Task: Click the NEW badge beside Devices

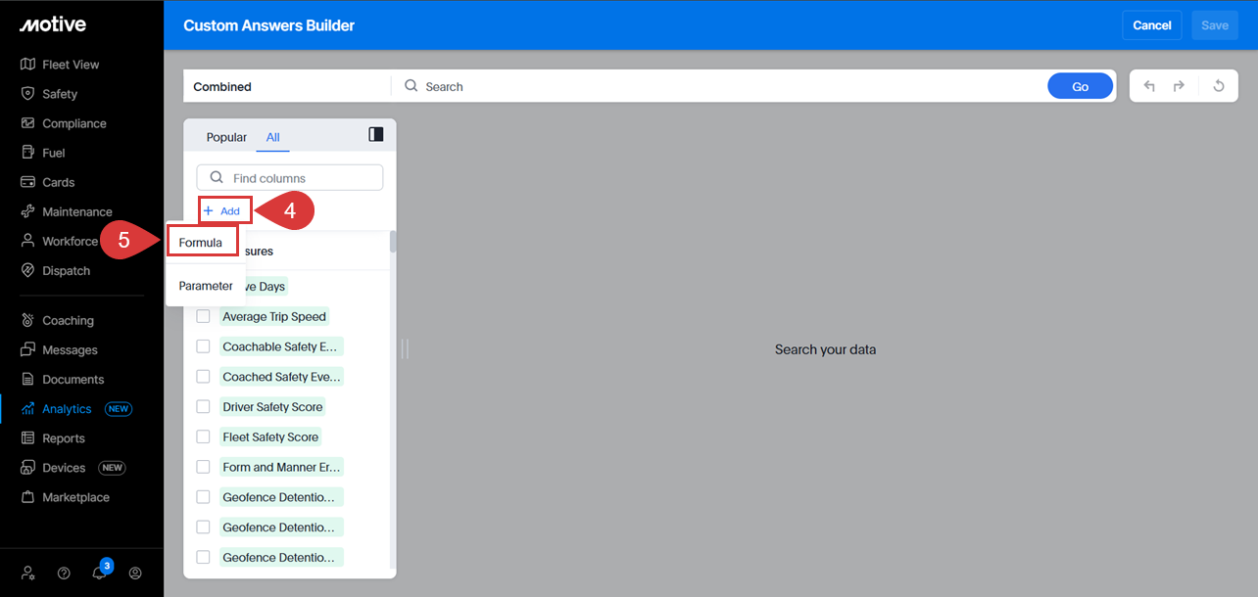Action: coord(113,468)
